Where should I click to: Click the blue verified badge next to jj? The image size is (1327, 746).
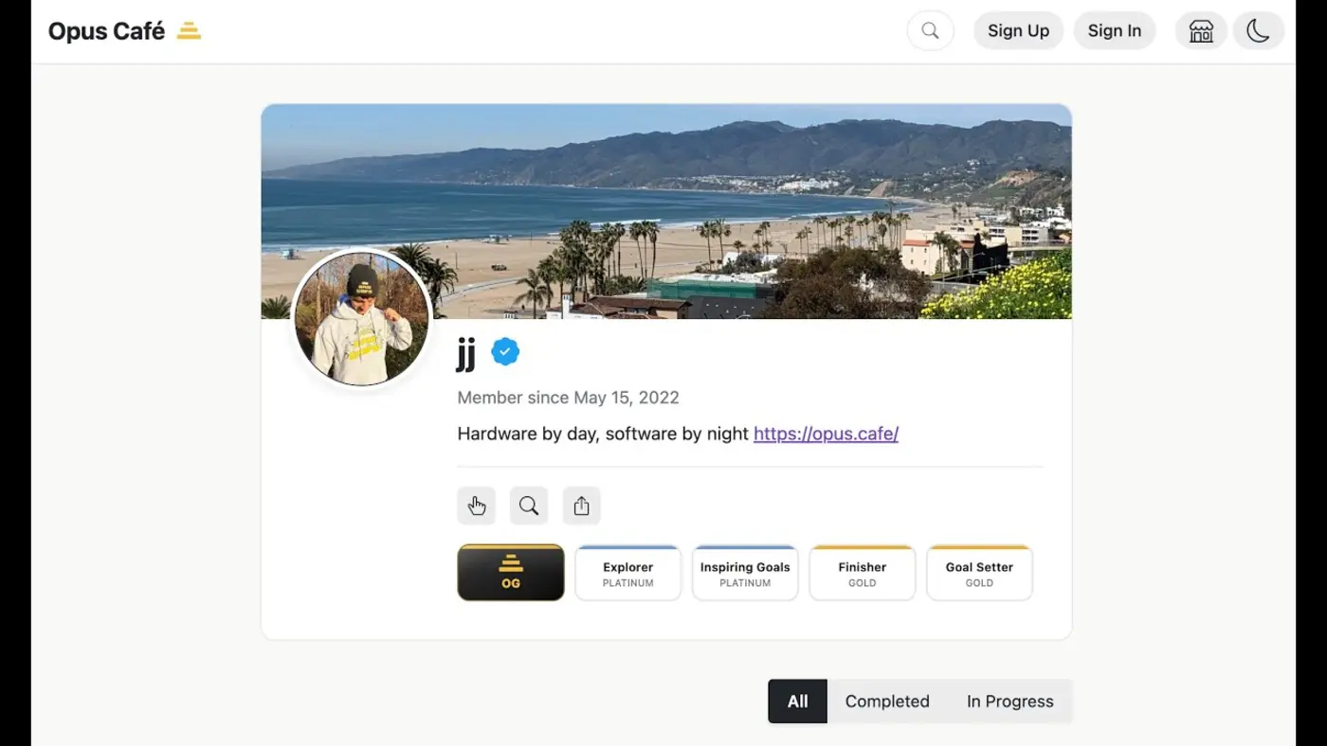(504, 351)
